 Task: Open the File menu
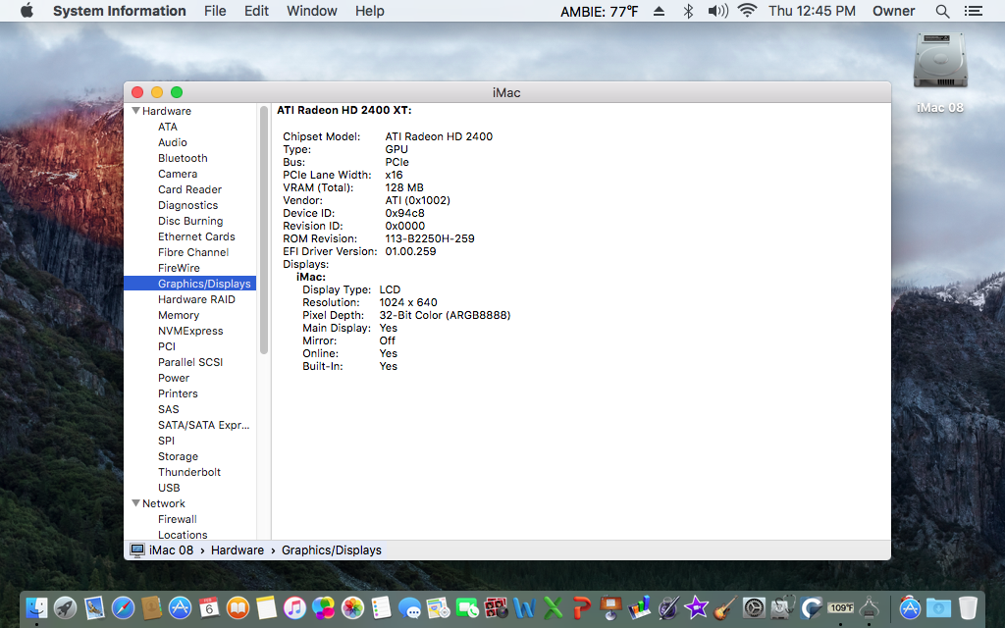(x=215, y=11)
